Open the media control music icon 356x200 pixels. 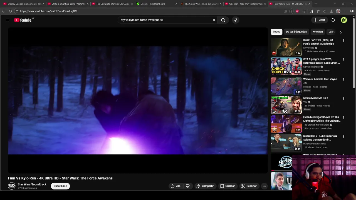[311, 11]
